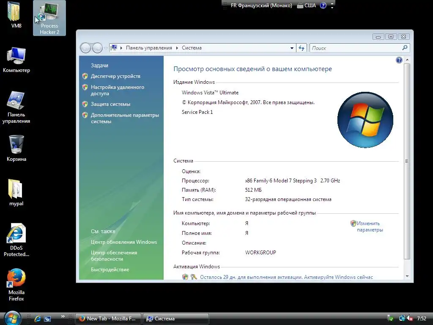Click the address bar computer icon
Image resolution: width=433 pixels, height=325 pixels.
114,48
